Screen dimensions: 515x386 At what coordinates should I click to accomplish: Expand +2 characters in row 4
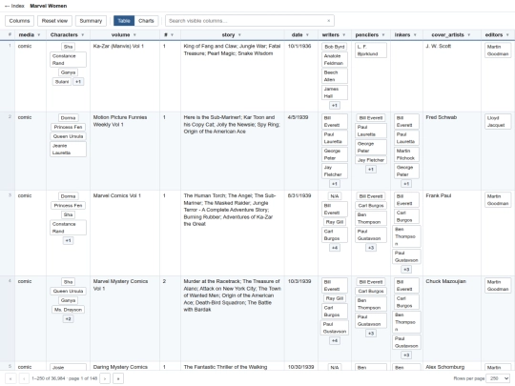pyautogui.click(x=68, y=318)
